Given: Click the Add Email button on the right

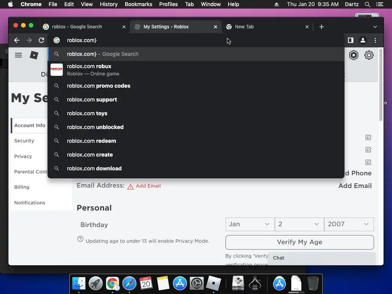Looking at the screenshot, I should tap(355, 186).
